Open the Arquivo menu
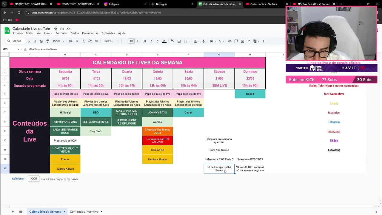The image size is (382, 215). 18,33
